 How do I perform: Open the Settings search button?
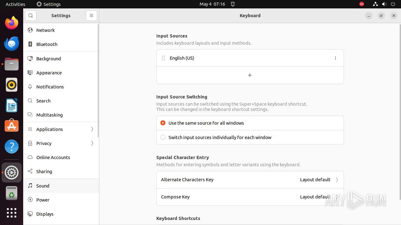coord(31,16)
